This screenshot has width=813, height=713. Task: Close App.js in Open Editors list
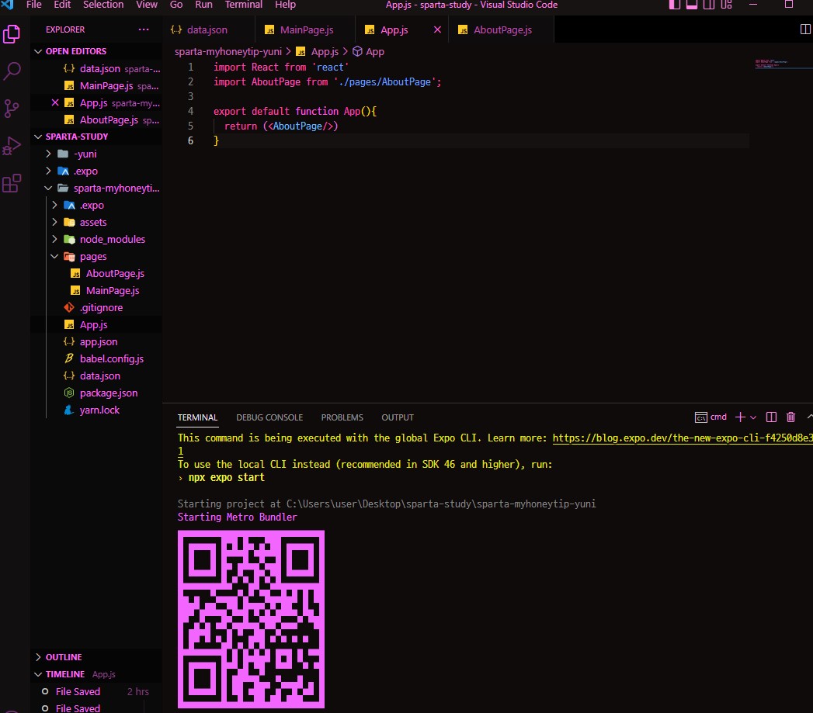coord(55,102)
